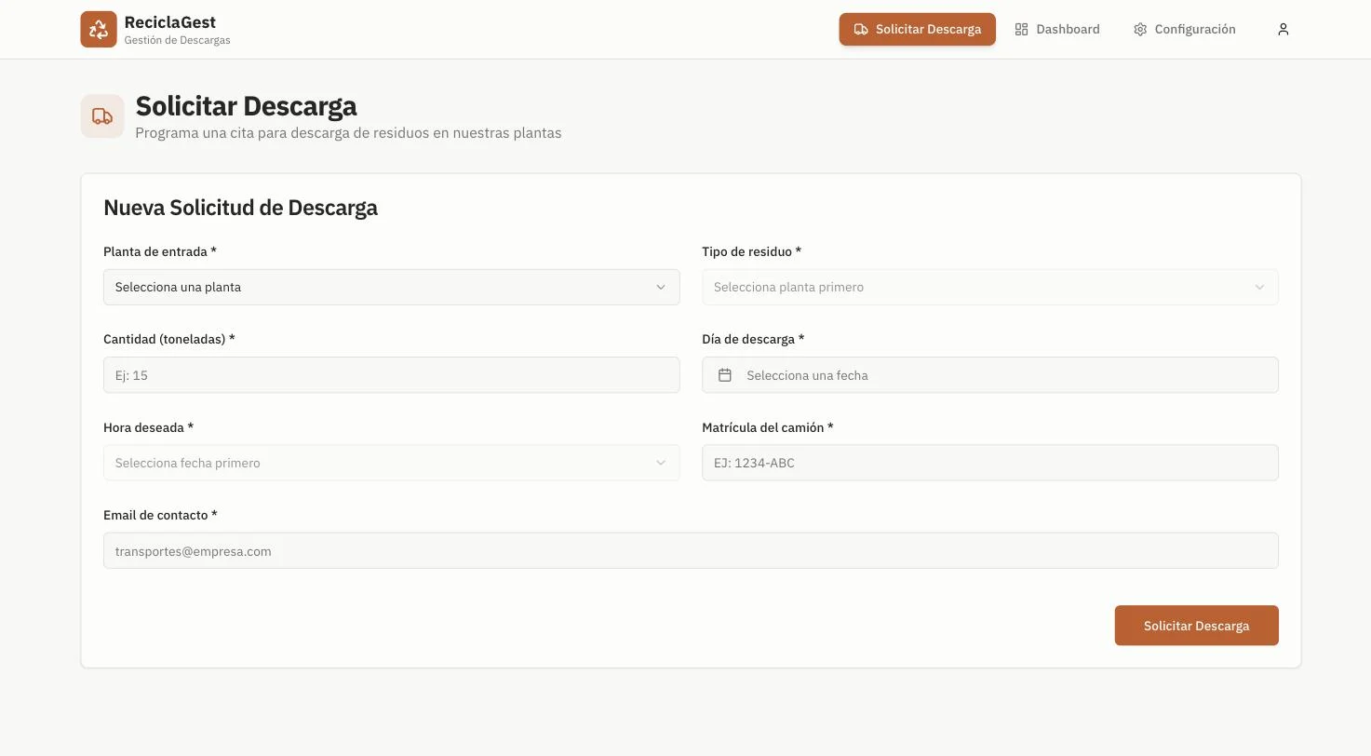Click the ReciclaGest brand name
This screenshot has height=756, width=1371.
(170, 22)
